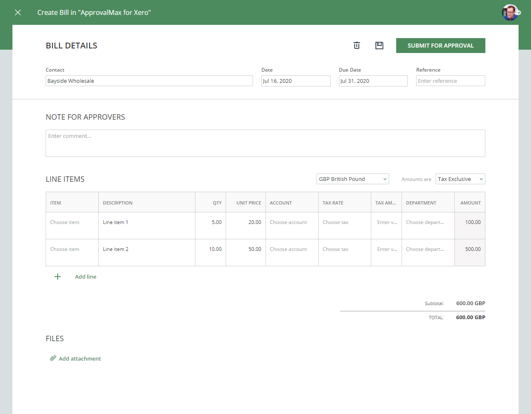531x414 pixels.
Task: Click the Line item 2 description cell
Action: [x=147, y=253]
